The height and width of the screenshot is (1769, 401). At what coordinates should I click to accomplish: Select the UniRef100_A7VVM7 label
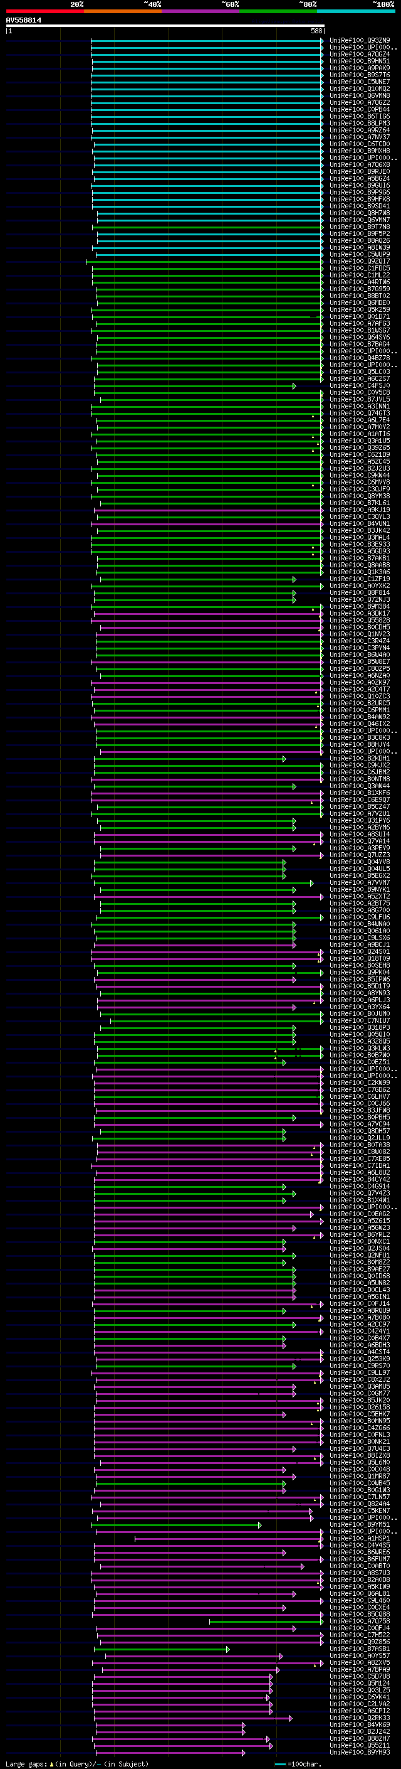[360, 883]
